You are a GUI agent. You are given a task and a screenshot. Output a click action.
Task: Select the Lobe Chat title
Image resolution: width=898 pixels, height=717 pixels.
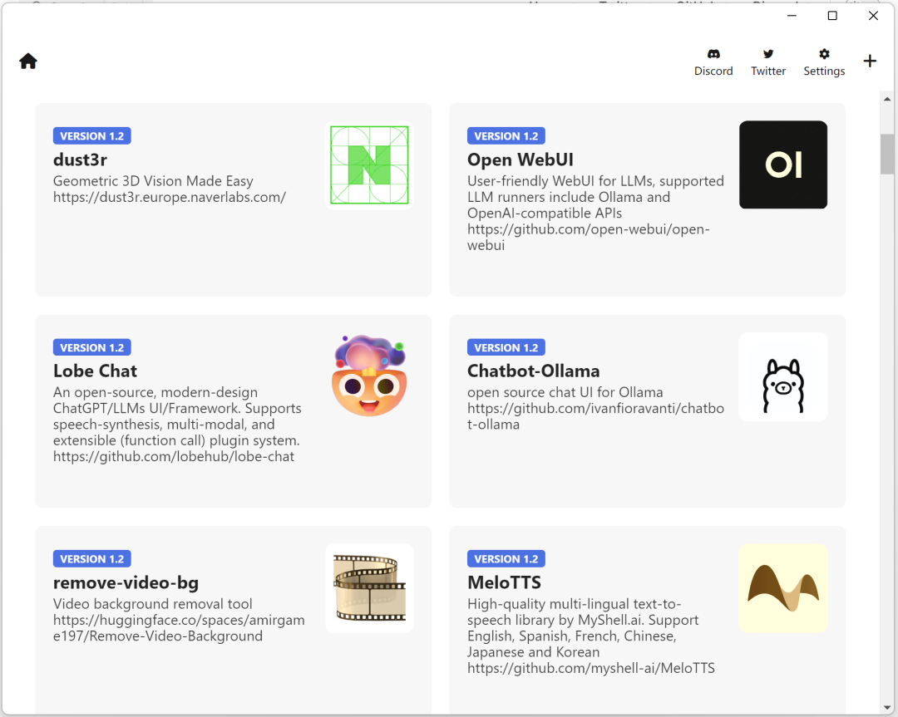coord(95,371)
